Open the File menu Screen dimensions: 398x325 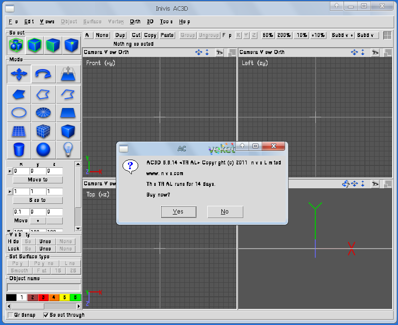(x=13, y=21)
